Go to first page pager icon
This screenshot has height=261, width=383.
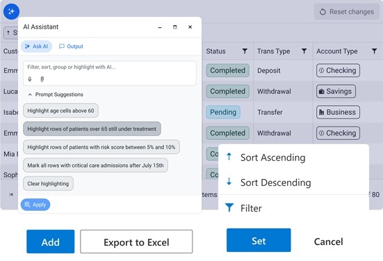click(x=11, y=194)
